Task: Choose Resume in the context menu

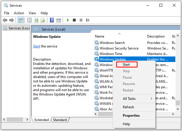Action: [x=134, y=84]
